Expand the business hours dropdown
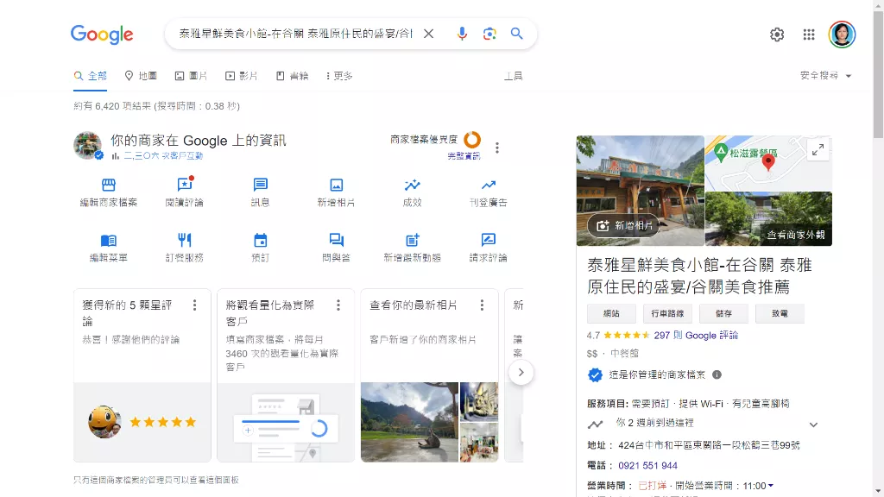Image resolution: width=884 pixels, height=497 pixels. pos(771,486)
